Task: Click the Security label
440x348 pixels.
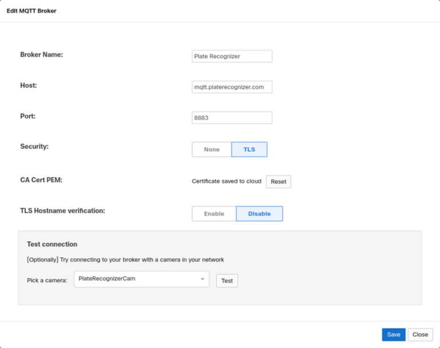Action: 34,146
